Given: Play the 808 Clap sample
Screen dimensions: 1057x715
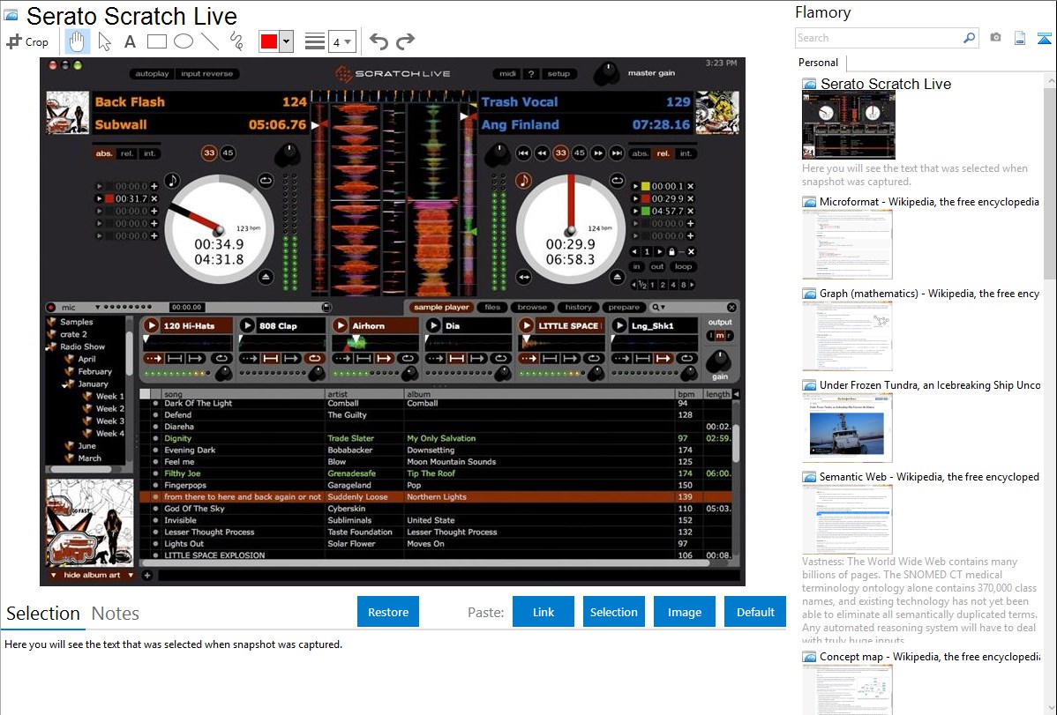Looking at the screenshot, I should [247, 326].
